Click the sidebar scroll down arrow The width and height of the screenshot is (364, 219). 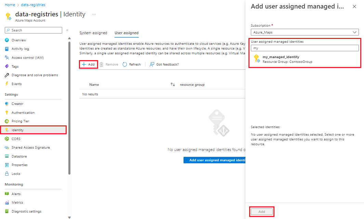pos(69,217)
